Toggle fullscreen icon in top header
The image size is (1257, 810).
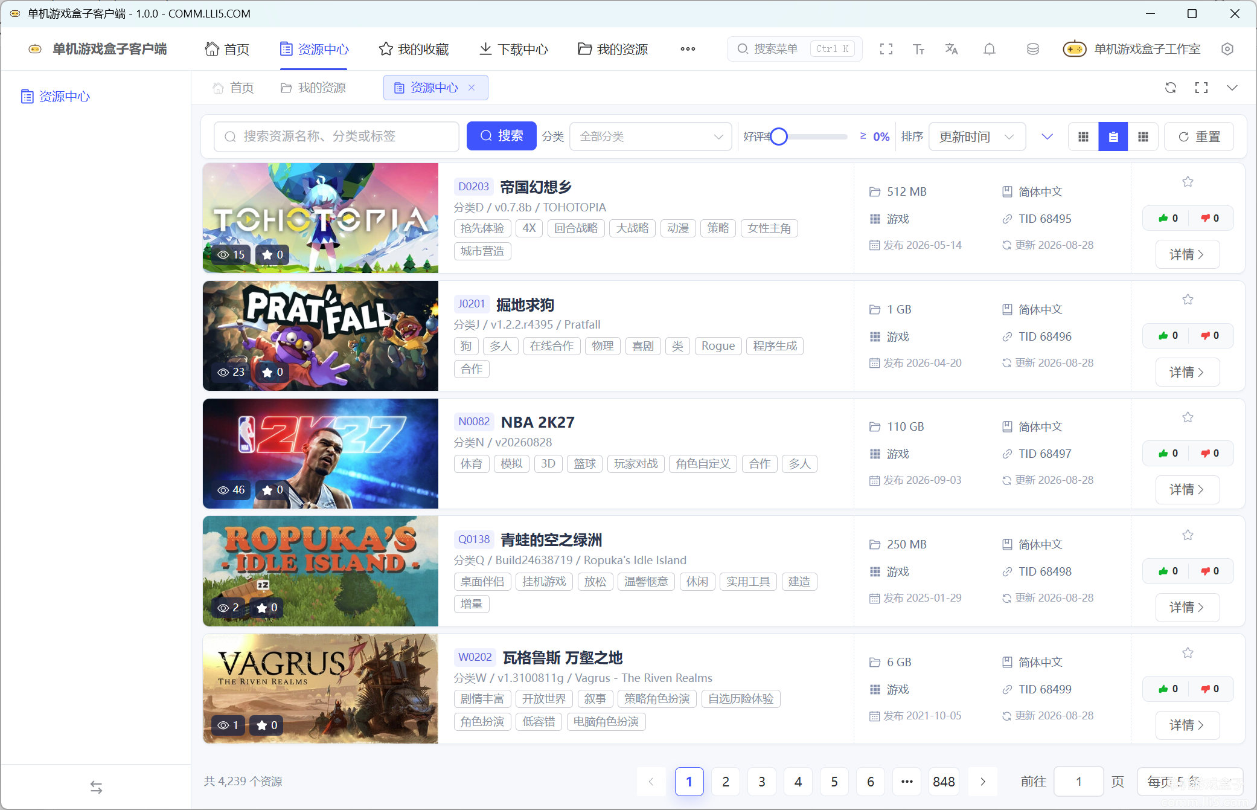click(x=886, y=49)
